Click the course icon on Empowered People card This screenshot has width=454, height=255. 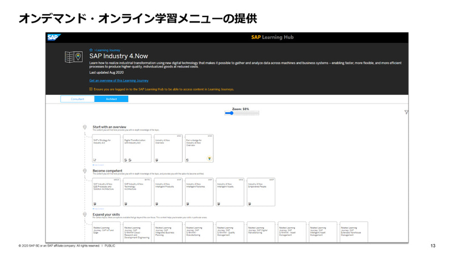250,204
